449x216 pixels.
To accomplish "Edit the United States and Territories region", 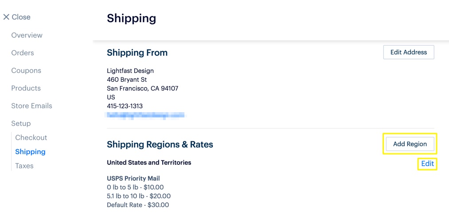I will tap(427, 164).
